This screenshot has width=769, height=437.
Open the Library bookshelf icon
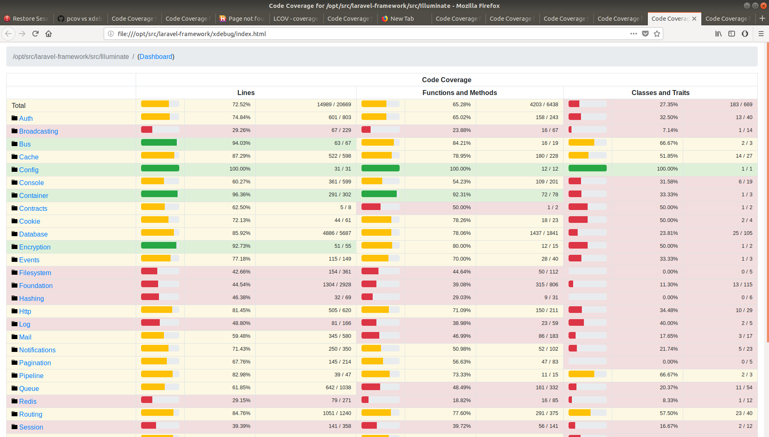(718, 34)
